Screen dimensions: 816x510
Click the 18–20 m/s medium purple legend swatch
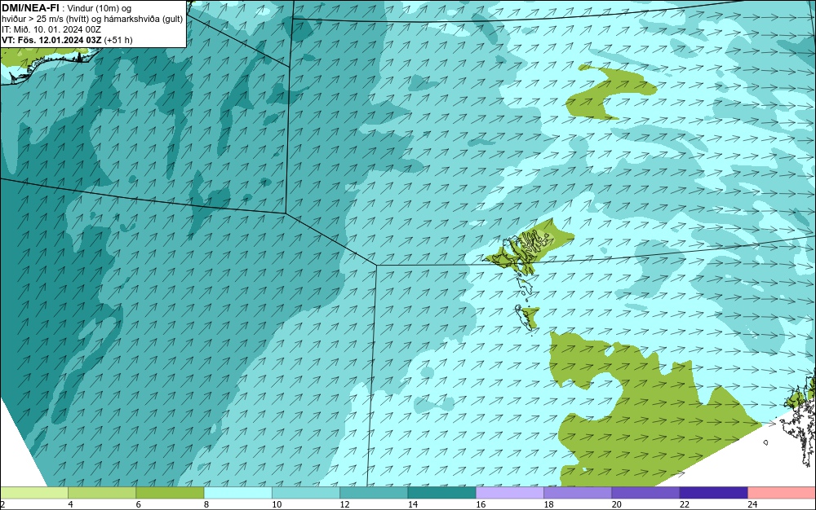click(x=578, y=492)
